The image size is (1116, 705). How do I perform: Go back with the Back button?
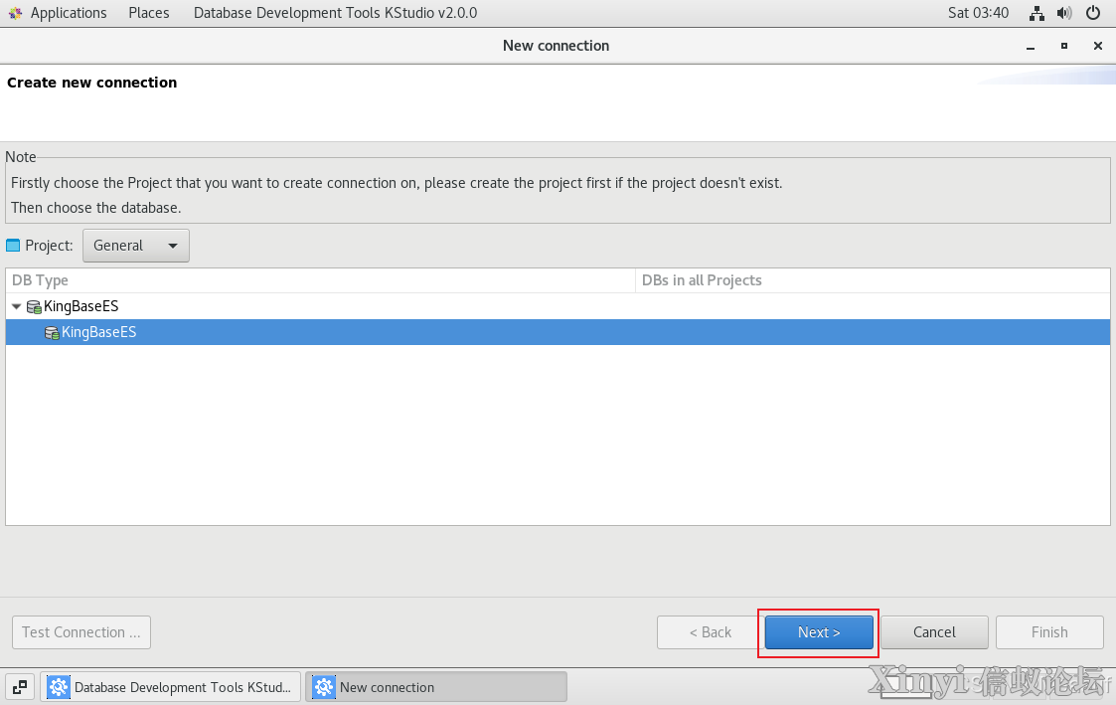pyautogui.click(x=711, y=632)
